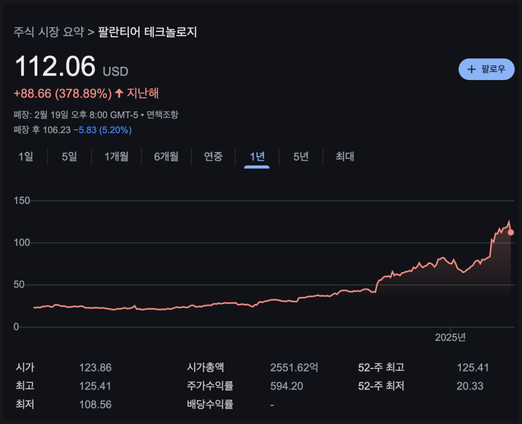Click the 배당수익률 label
Image resolution: width=522 pixels, height=424 pixels.
[210, 404]
